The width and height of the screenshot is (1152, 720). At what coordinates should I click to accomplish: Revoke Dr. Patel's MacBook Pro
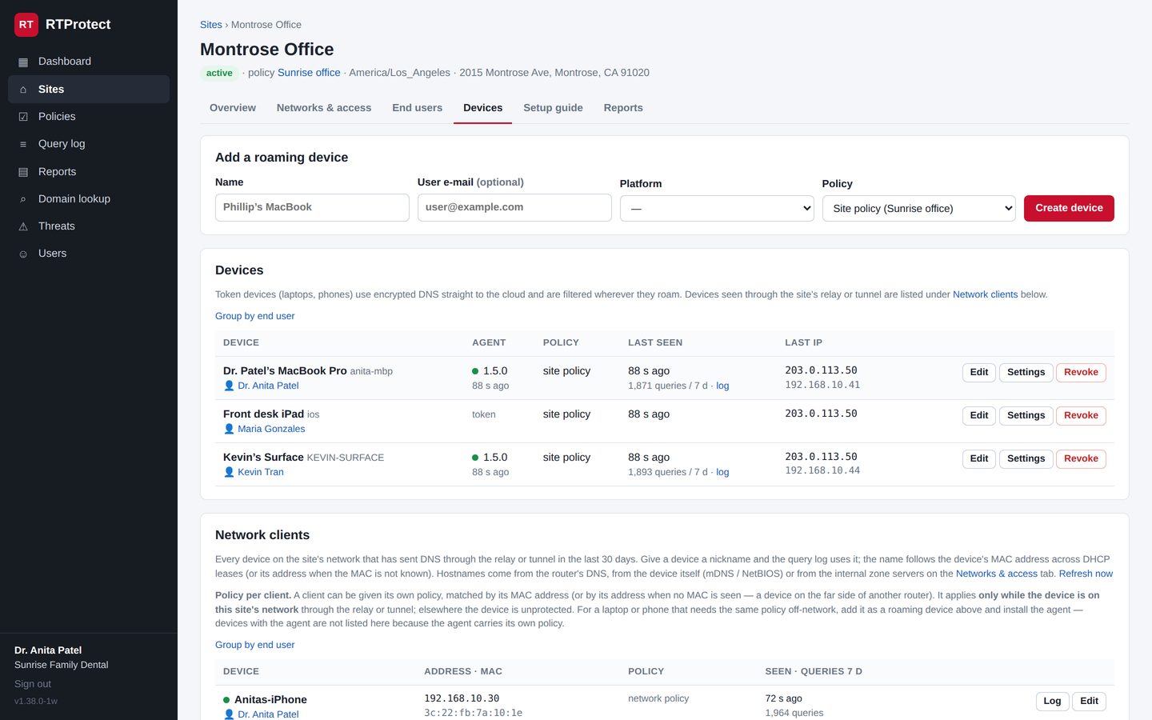coord(1081,372)
